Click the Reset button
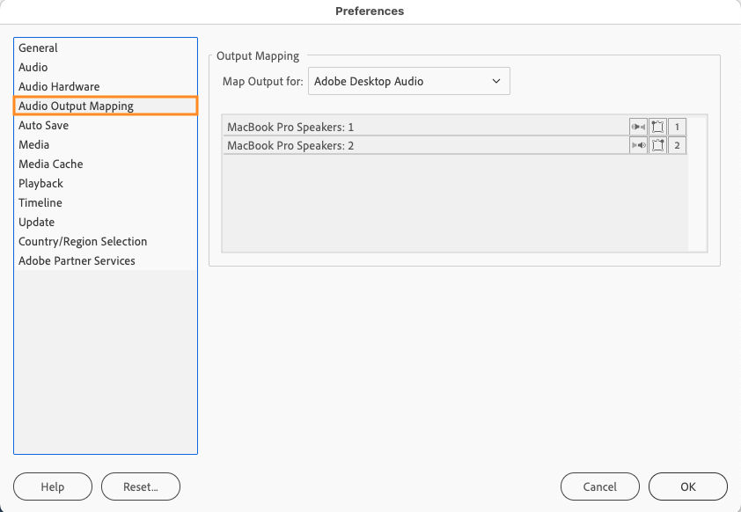 pyautogui.click(x=140, y=486)
